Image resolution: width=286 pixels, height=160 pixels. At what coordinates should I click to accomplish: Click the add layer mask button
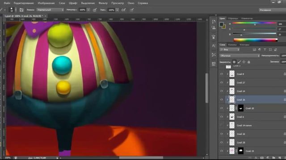262,158
